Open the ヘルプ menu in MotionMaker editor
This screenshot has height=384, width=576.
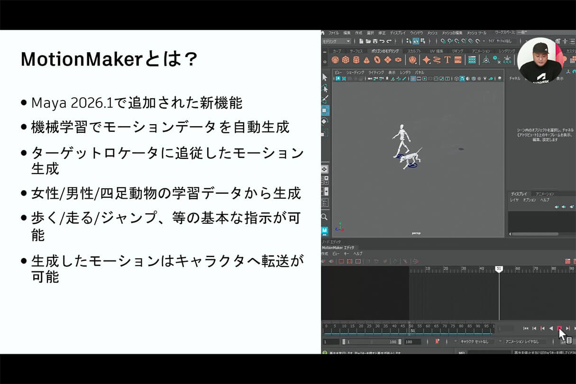coord(358,254)
